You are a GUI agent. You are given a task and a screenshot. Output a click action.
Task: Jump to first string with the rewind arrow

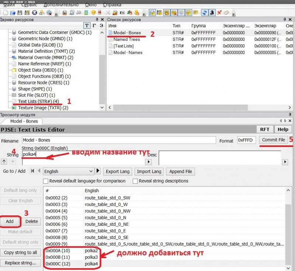[x=32, y=171]
